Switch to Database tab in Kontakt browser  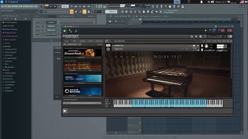click(83, 41)
